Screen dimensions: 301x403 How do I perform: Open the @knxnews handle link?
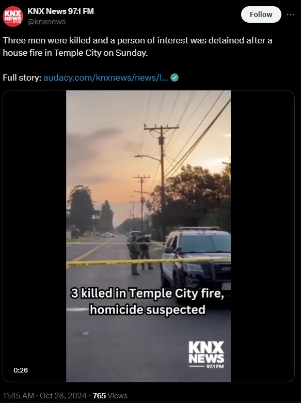[x=46, y=22]
